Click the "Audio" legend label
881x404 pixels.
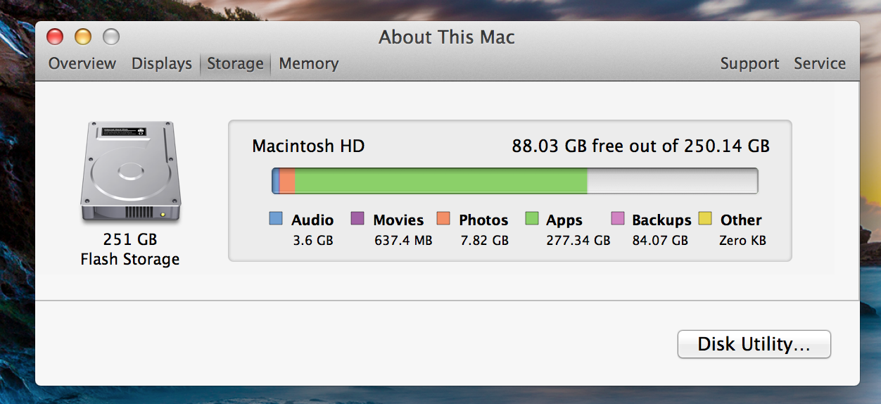(312, 220)
